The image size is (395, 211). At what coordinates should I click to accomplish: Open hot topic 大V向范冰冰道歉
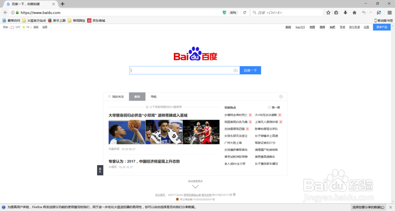[266, 115]
